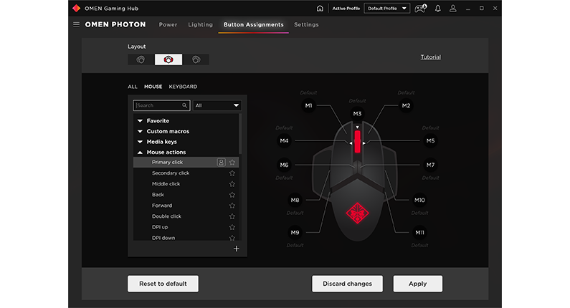Select the M1 mouse button
This screenshot has width=570, height=308.
(x=308, y=106)
